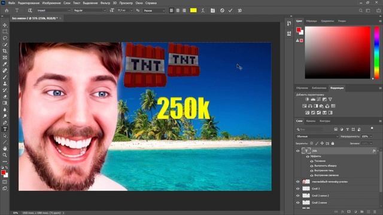Click the Home icon in options bar
The width and height of the screenshot is (383, 215).
7,11
